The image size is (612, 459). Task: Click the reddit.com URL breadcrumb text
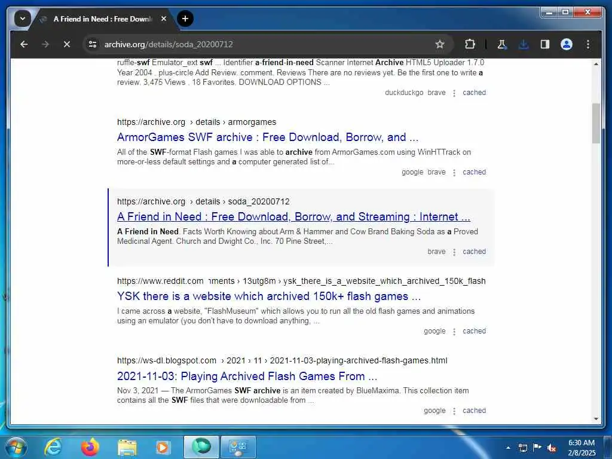[x=301, y=281]
